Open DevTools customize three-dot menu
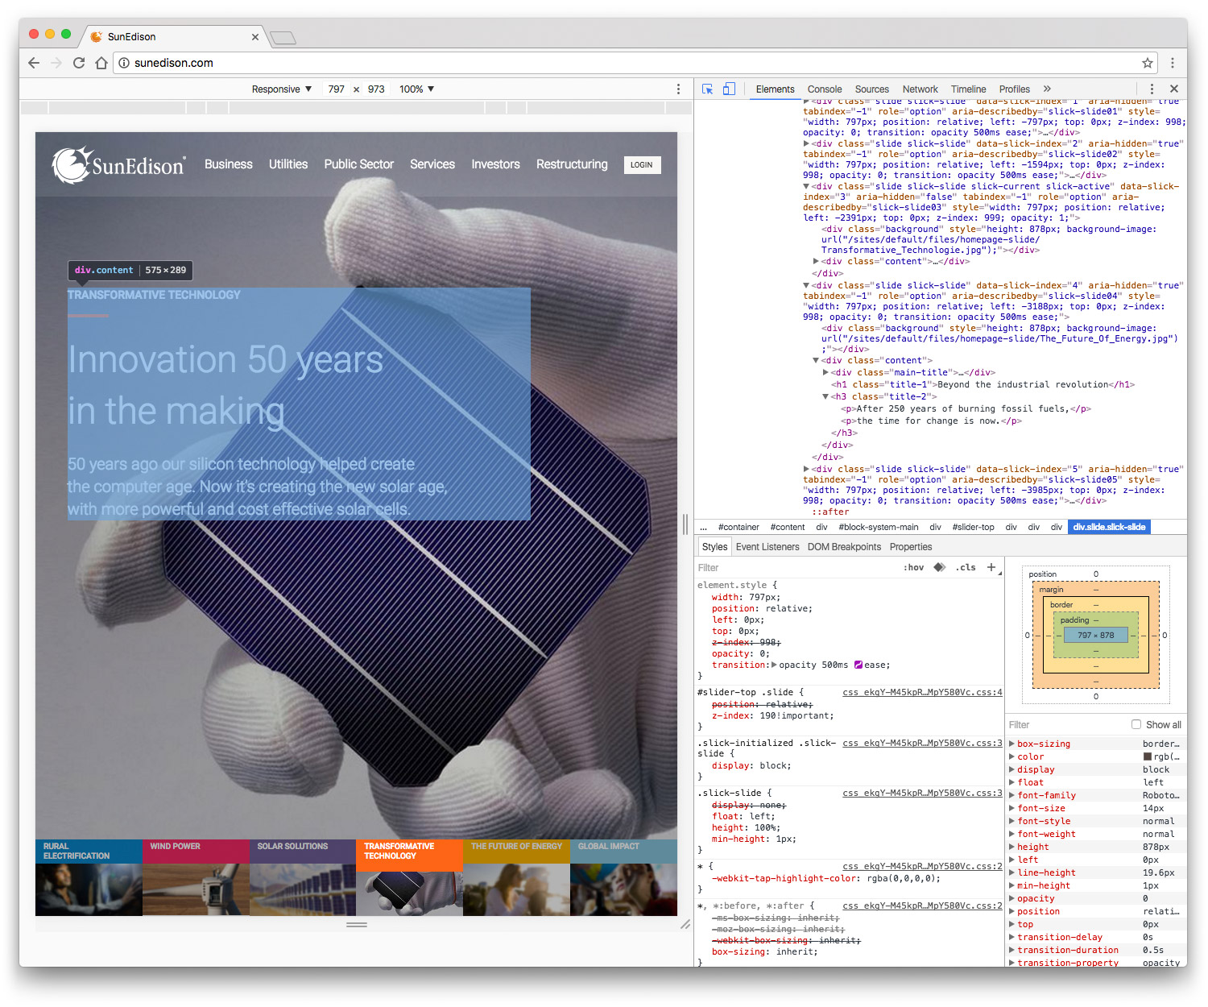 [1152, 89]
